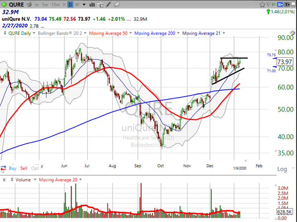
Task: Click the 1/9/2020 date marker
Action: pyautogui.click(x=240, y=168)
